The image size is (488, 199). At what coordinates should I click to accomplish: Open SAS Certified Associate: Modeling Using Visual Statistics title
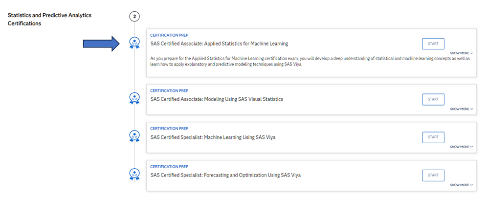[217, 99]
